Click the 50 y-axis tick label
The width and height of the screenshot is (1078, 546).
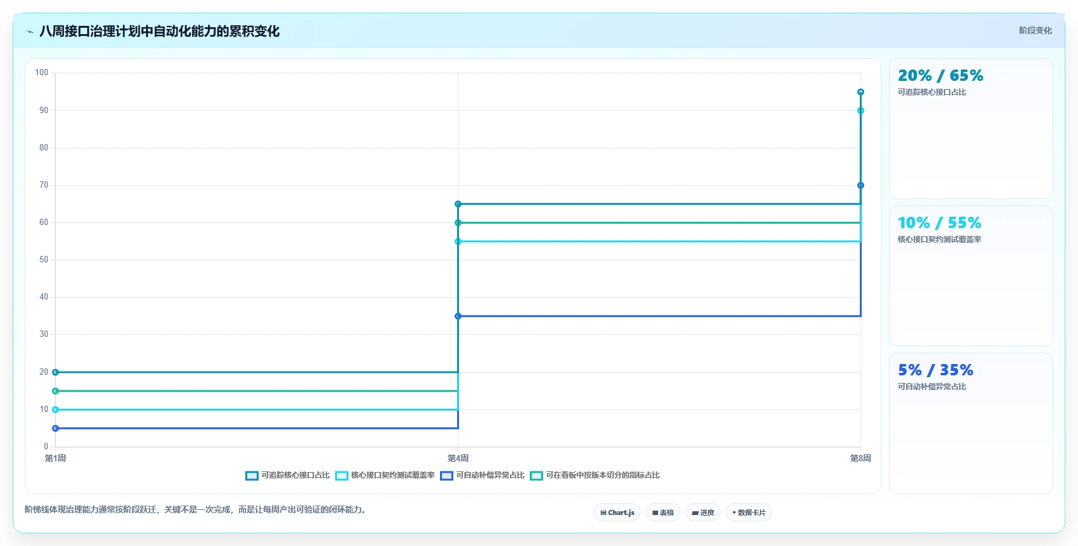44,260
